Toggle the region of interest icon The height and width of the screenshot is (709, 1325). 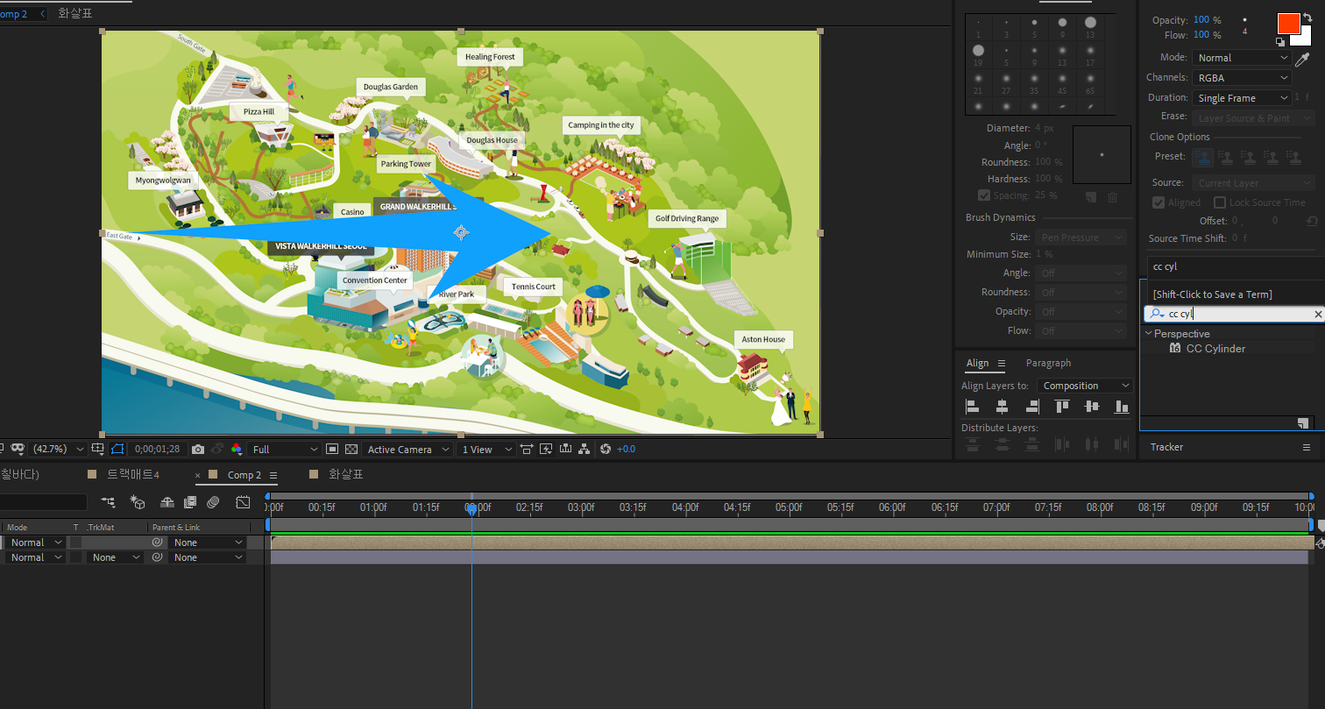pyautogui.click(x=332, y=449)
